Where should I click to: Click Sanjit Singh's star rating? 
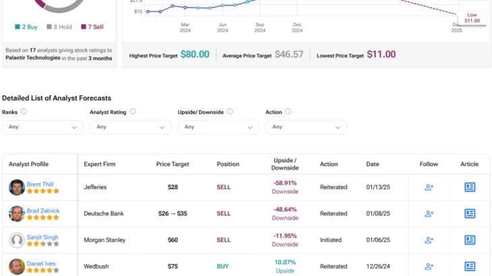point(43,244)
